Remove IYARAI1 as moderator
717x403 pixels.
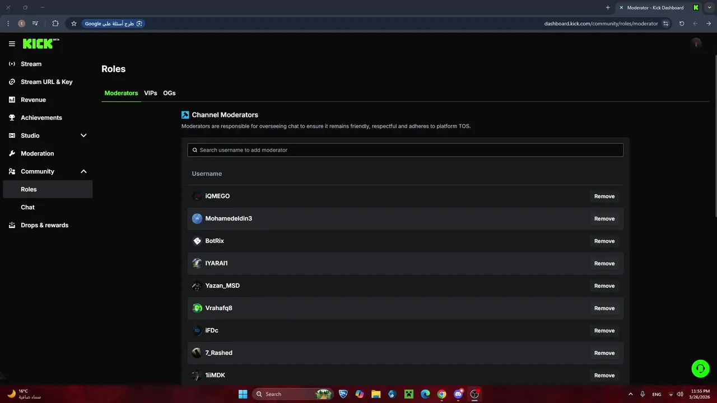604,264
